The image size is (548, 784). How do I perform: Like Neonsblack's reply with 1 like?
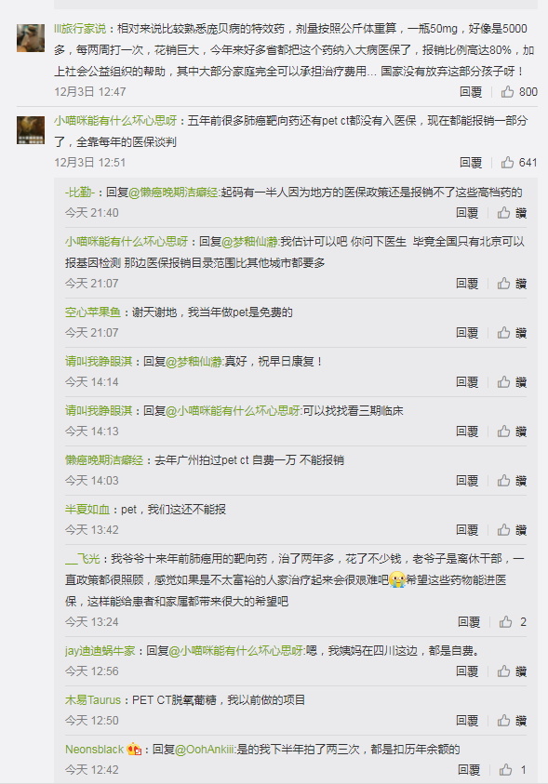tap(505, 769)
